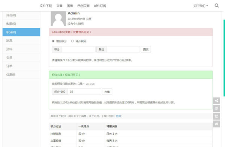Image resolution: width=225 pixels, height=147 pixels.
Task: Click the 没有个人说明 profile description
Action: (x=75, y=24)
